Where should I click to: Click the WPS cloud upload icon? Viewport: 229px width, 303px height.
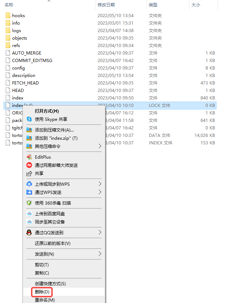[x=29, y=184]
